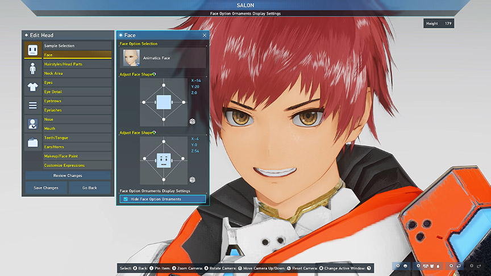The width and height of the screenshot is (491, 276).
Task: Click the top handle of the upper face-shape adjuster
Action: (164, 85)
